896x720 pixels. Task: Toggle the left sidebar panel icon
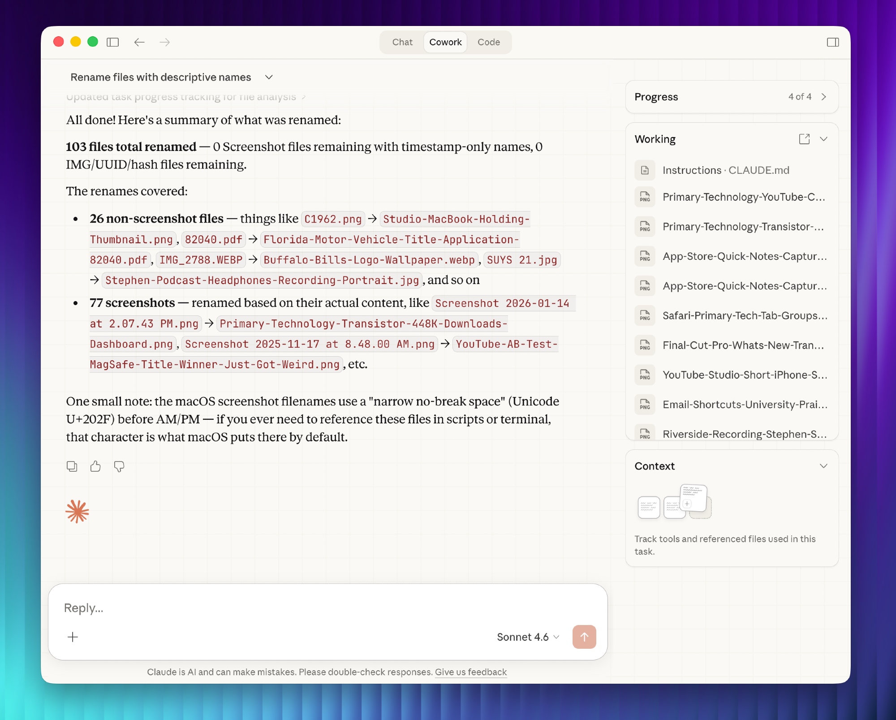point(112,42)
